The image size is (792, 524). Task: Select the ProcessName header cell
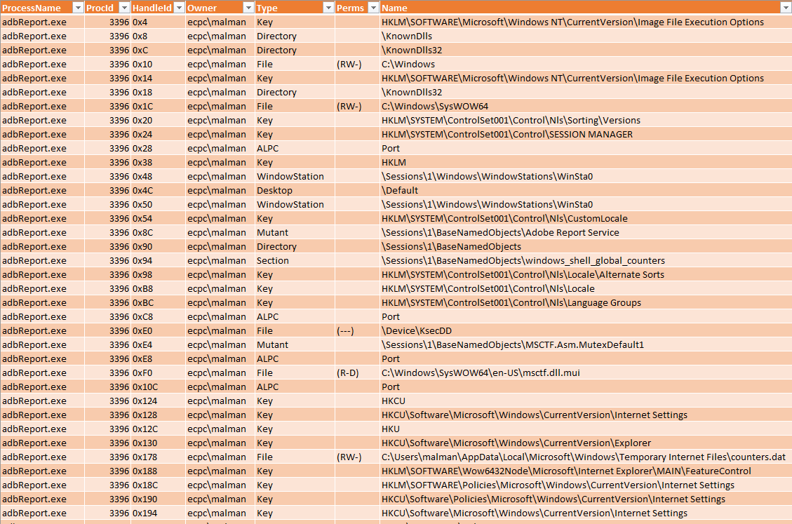[42, 8]
